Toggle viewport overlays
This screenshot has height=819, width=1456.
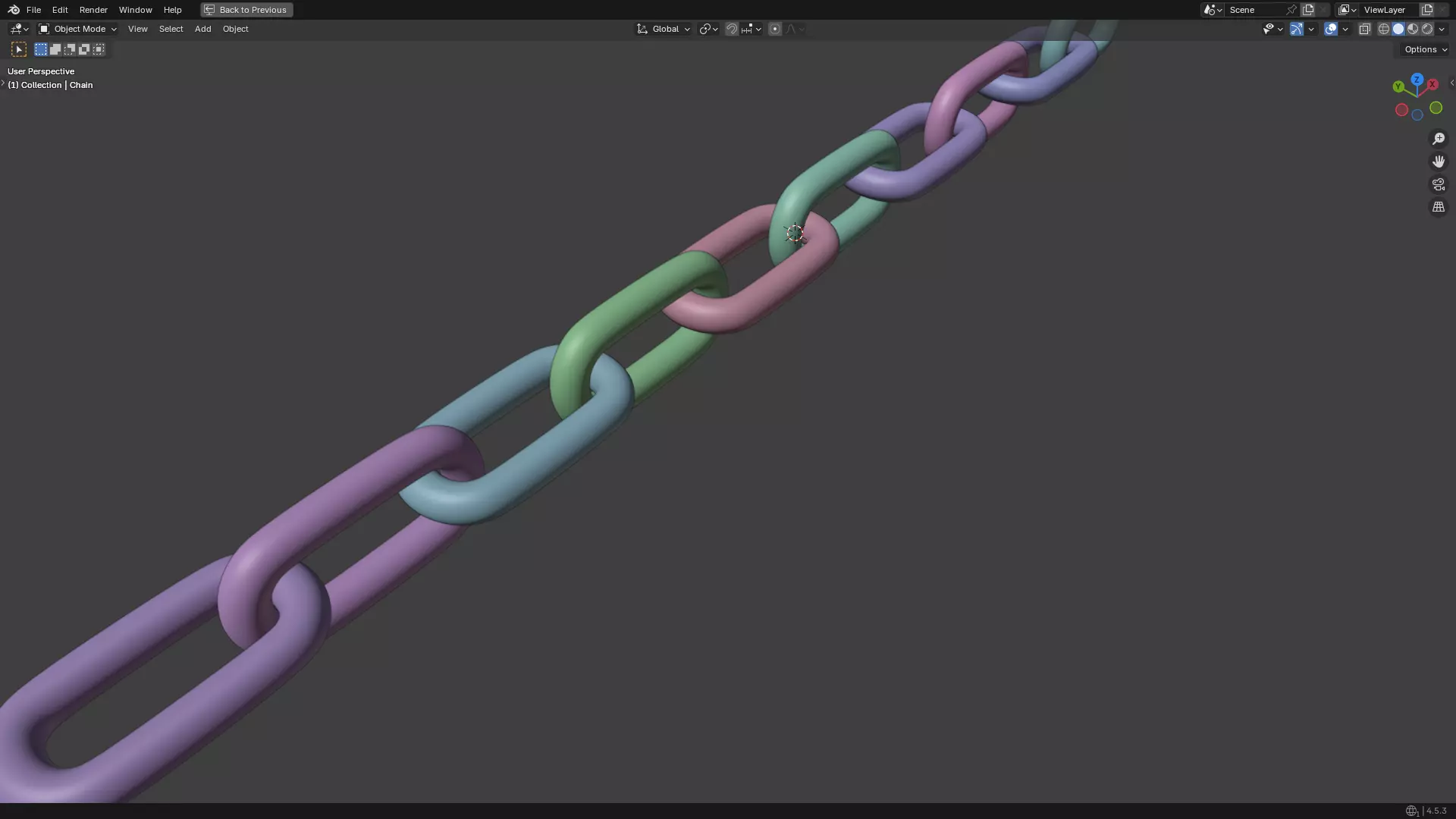(x=1331, y=29)
